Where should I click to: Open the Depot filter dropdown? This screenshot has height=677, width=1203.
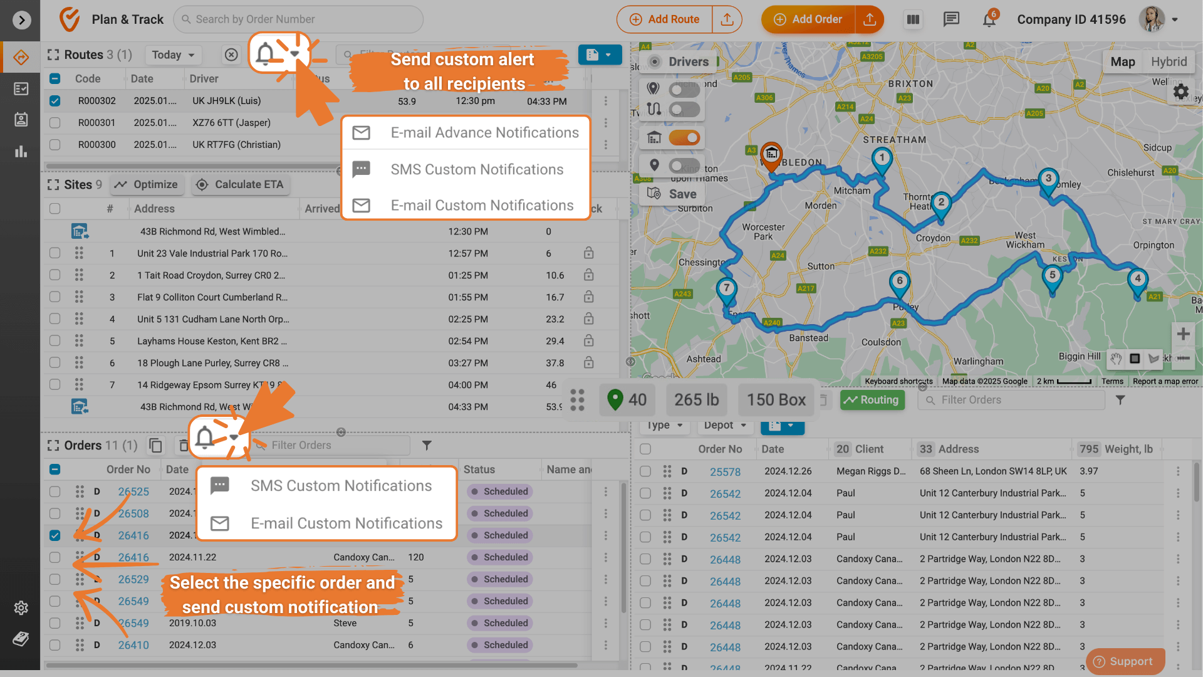click(725, 426)
